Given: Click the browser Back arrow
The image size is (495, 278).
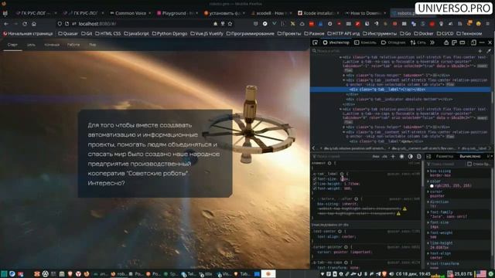Looking at the screenshot, I should pyautogui.click(x=6, y=24).
